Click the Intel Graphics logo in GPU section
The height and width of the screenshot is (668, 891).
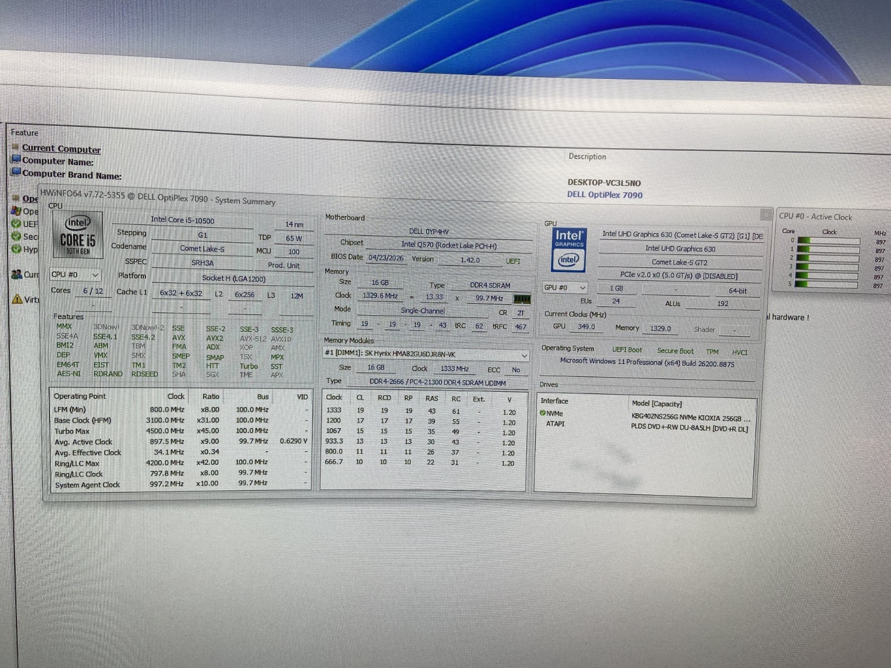pos(569,250)
